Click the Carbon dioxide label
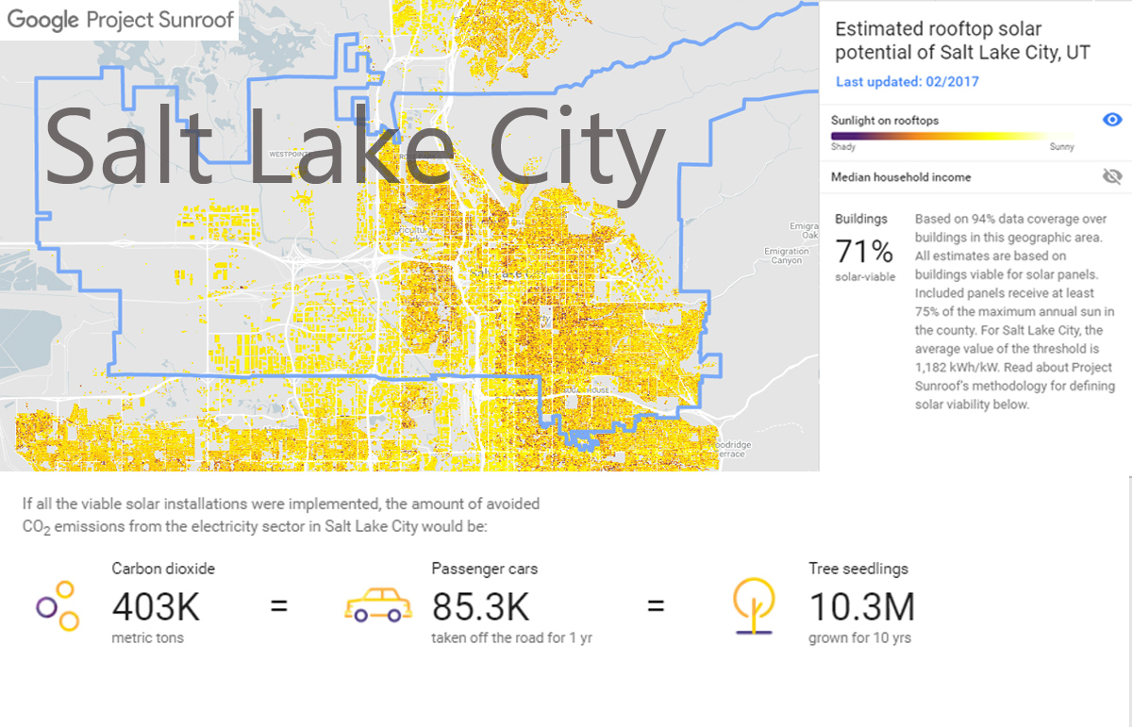Image resolution: width=1132 pixels, height=727 pixels. click(163, 569)
